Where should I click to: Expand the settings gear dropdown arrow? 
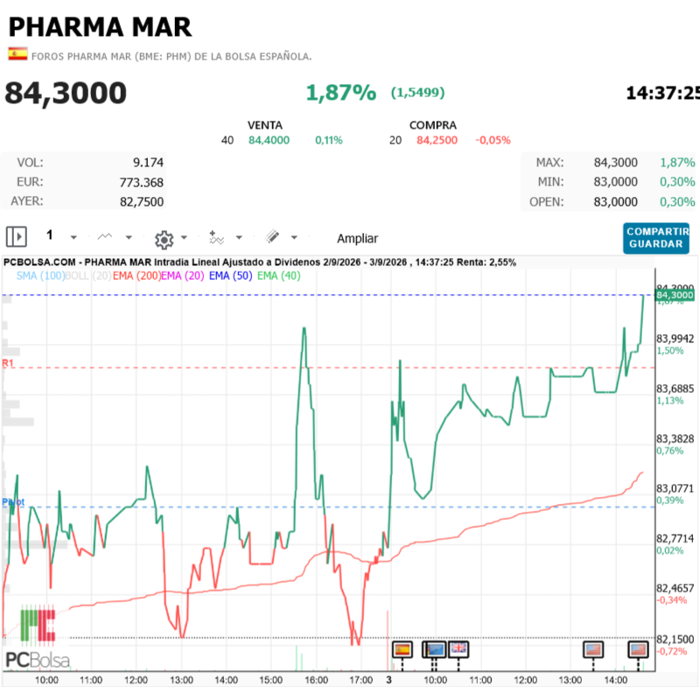pos(184,237)
